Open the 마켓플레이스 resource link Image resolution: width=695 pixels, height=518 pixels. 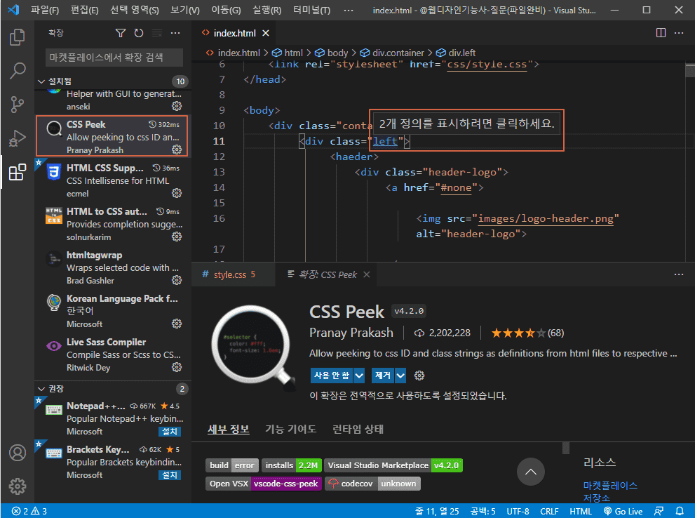pyautogui.click(x=610, y=485)
